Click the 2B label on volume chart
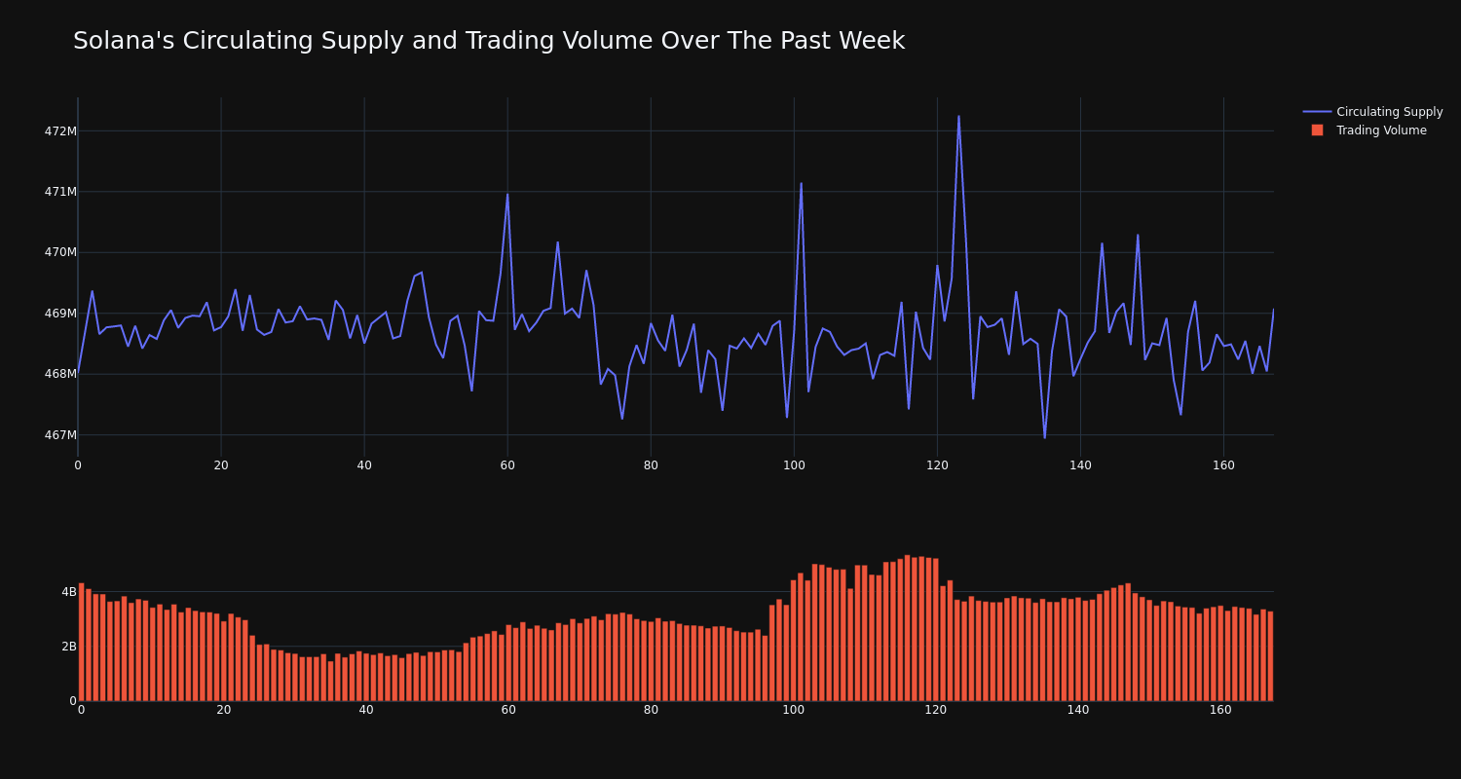Image resolution: width=1461 pixels, height=779 pixels. coord(69,647)
